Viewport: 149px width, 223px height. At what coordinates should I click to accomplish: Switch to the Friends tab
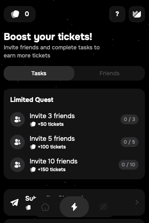[110, 73]
